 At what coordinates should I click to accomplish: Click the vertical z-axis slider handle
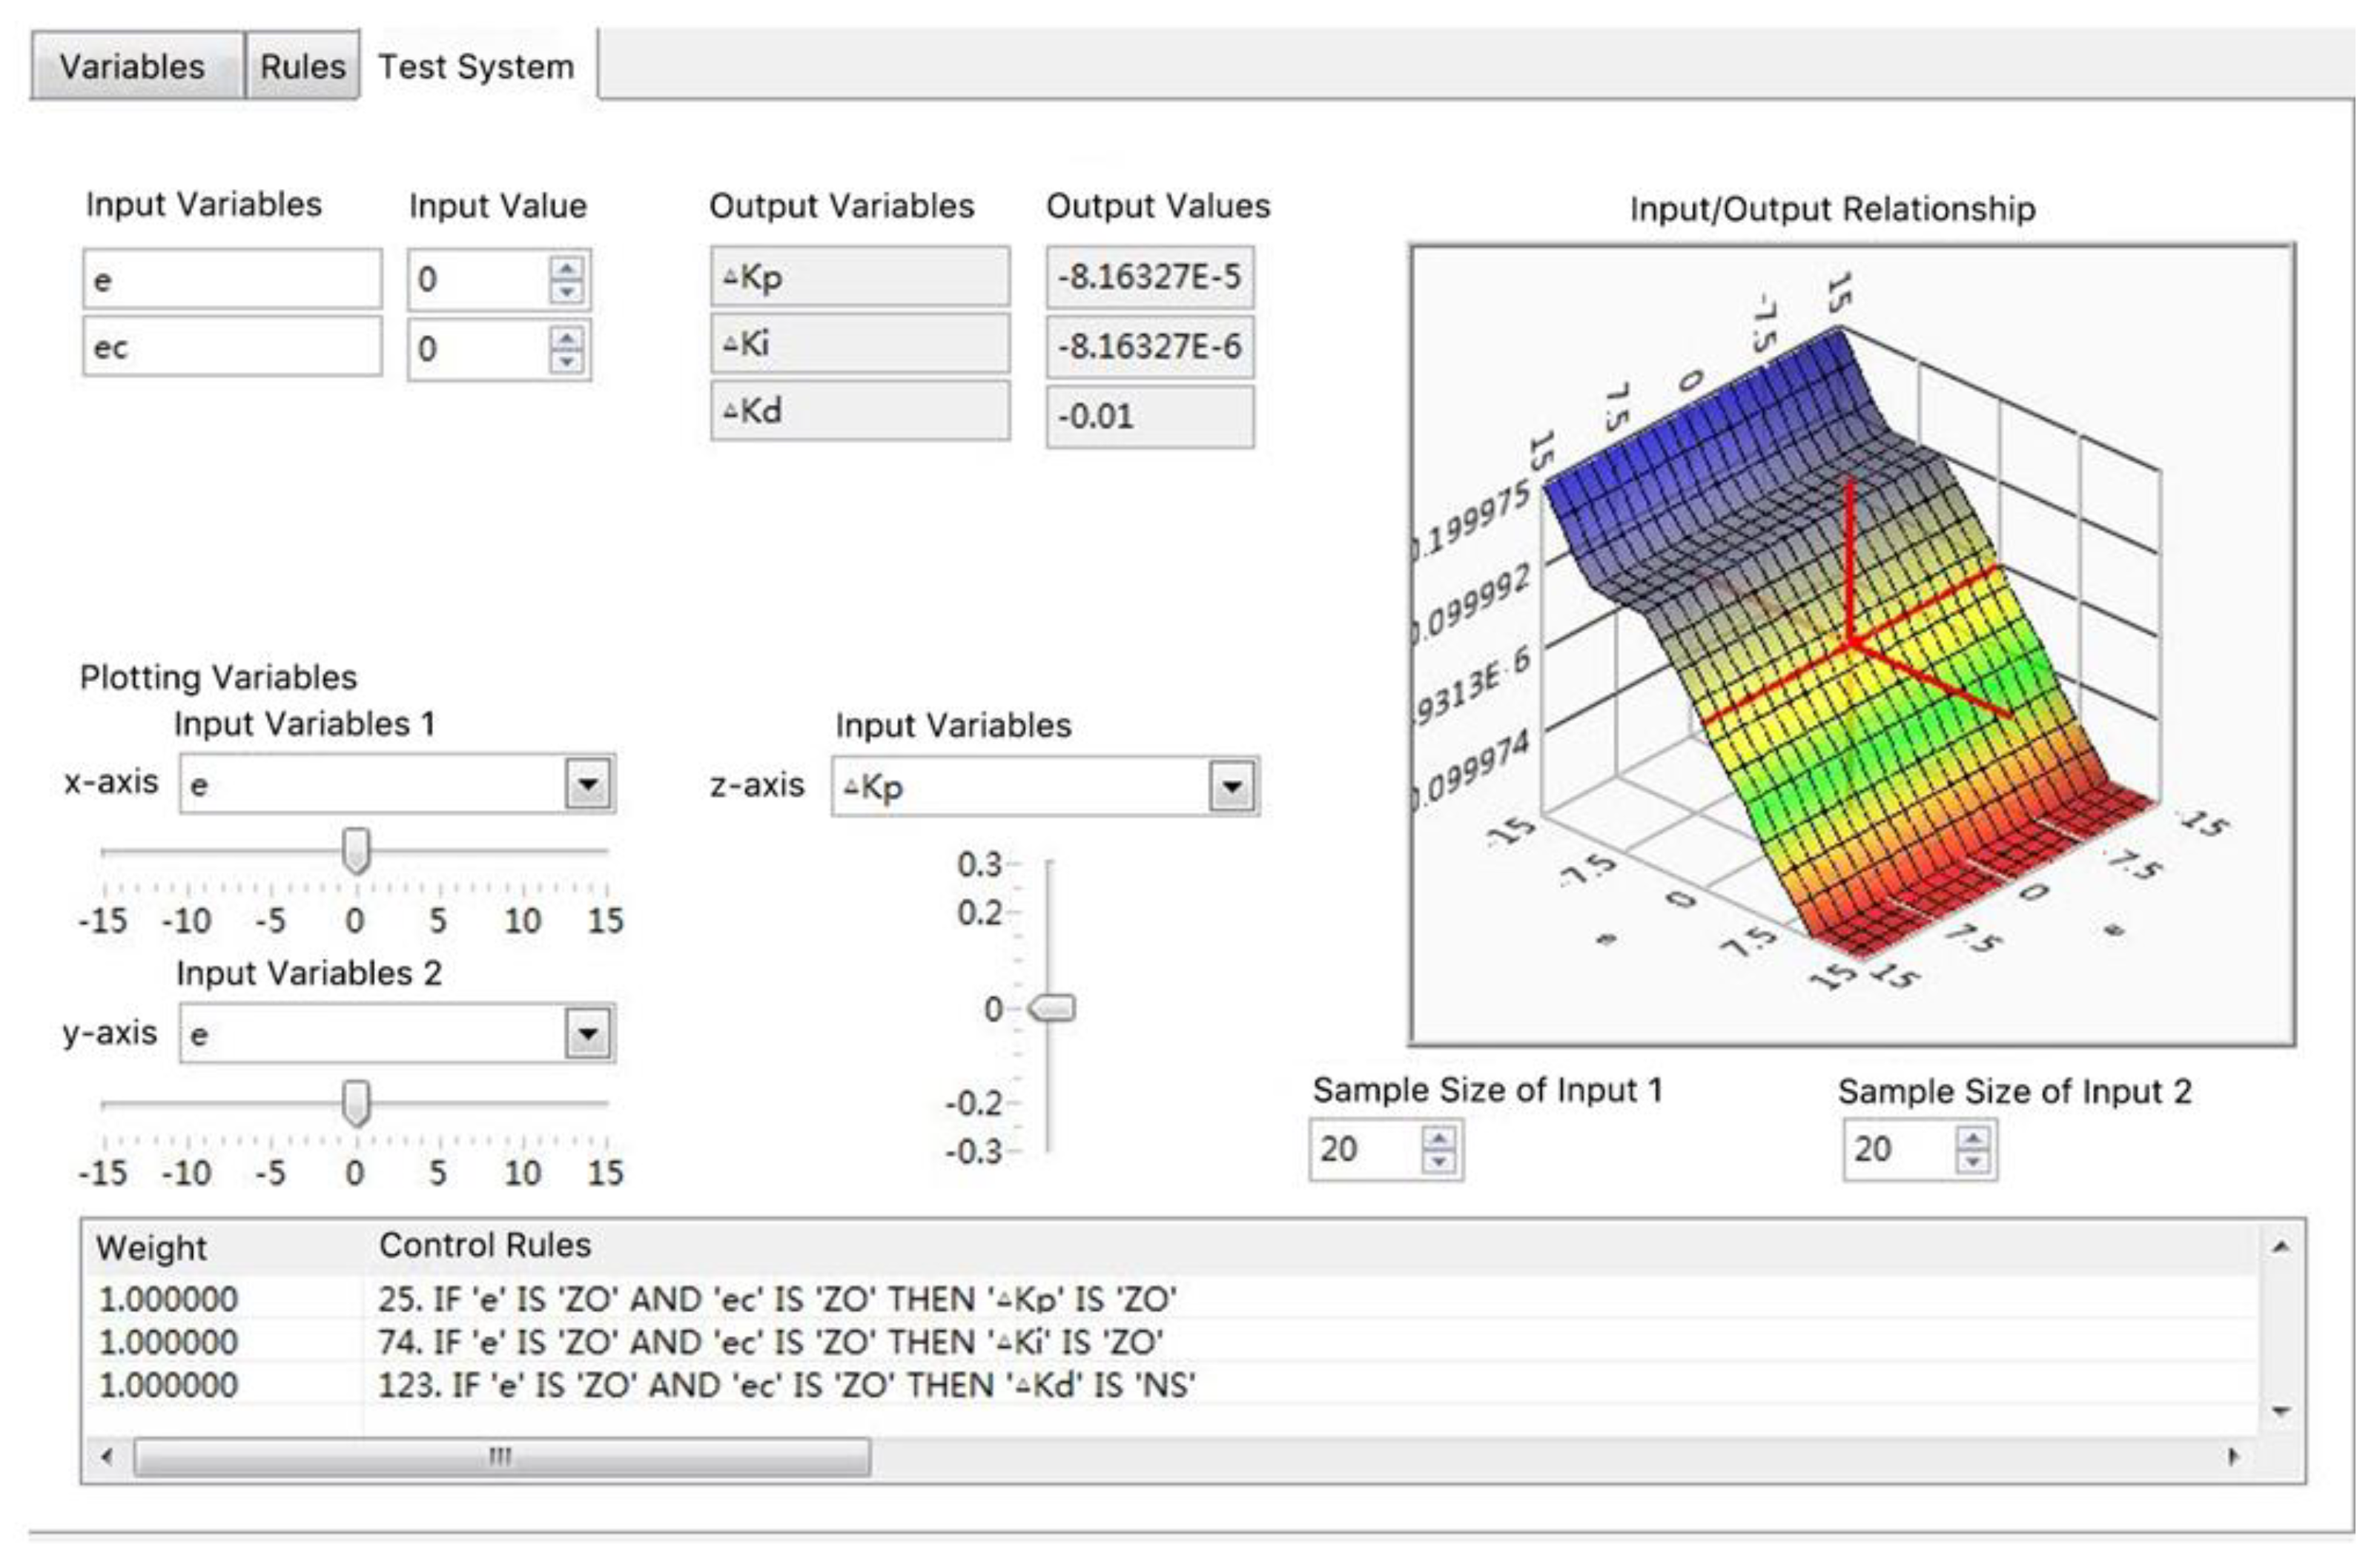(1054, 1008)
